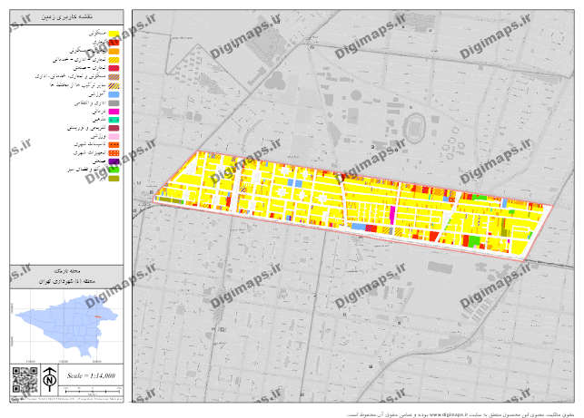
Task: Click the solid orange legend swatch
Action: (x=114, y=52)
